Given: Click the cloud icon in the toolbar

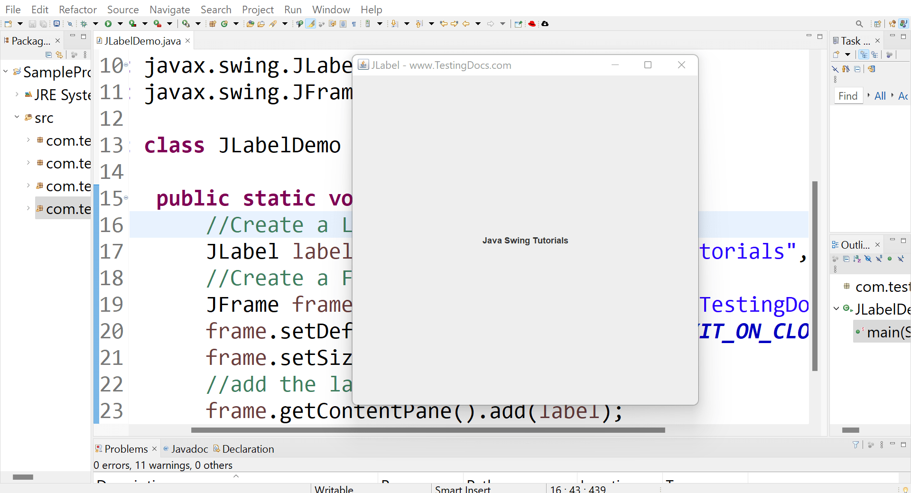Looking at the screenshot, I should [x=545, y=24].
